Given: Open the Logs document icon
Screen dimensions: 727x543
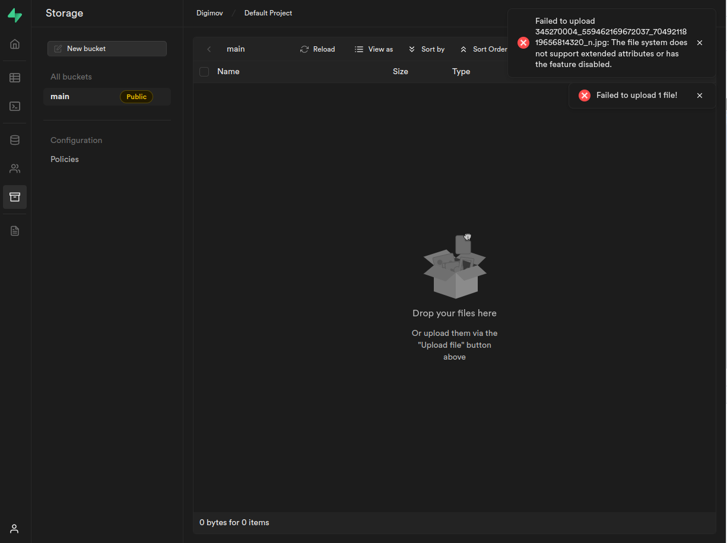Looking at the screenshot, I should [14, 230].
